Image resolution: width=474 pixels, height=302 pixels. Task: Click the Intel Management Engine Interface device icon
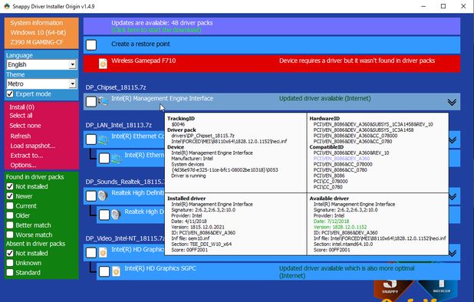[x=103, y=101]
